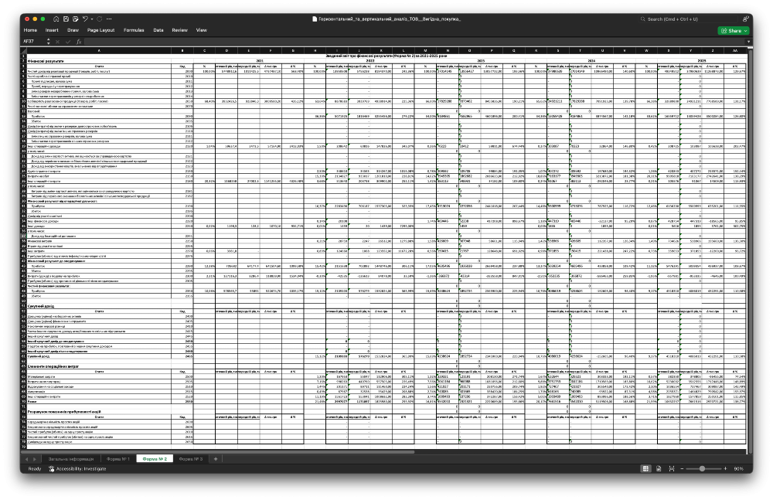The height and width of the screenshot is (500, 773).
Task: Add a new sheet with plus icon
Action: point(216,459)
